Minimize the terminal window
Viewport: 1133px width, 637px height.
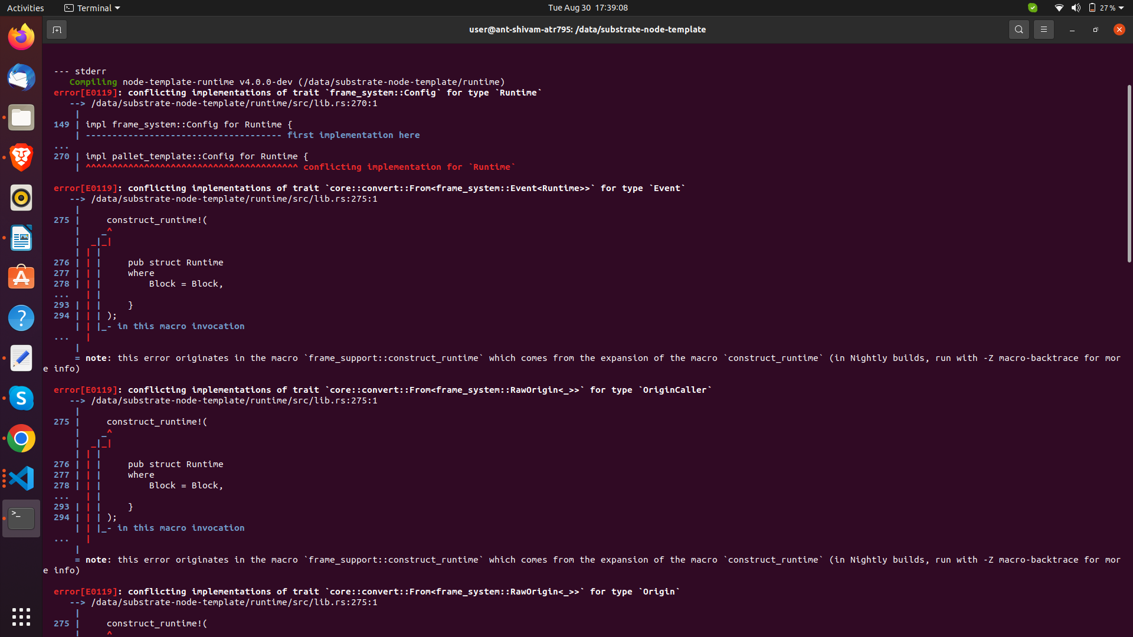pyautogui.click(x=1072, y=29)
